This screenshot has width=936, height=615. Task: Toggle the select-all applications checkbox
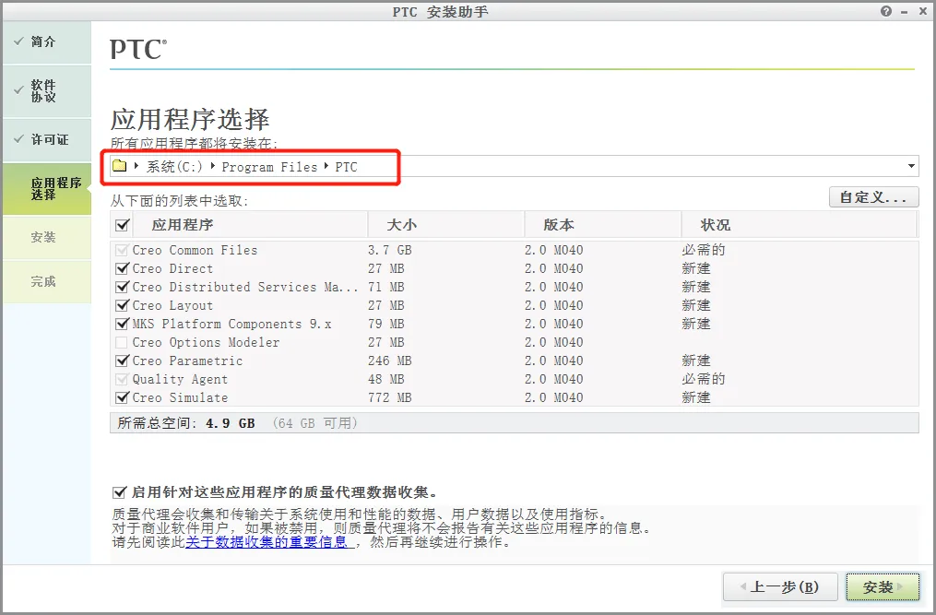tap(123, 225)
